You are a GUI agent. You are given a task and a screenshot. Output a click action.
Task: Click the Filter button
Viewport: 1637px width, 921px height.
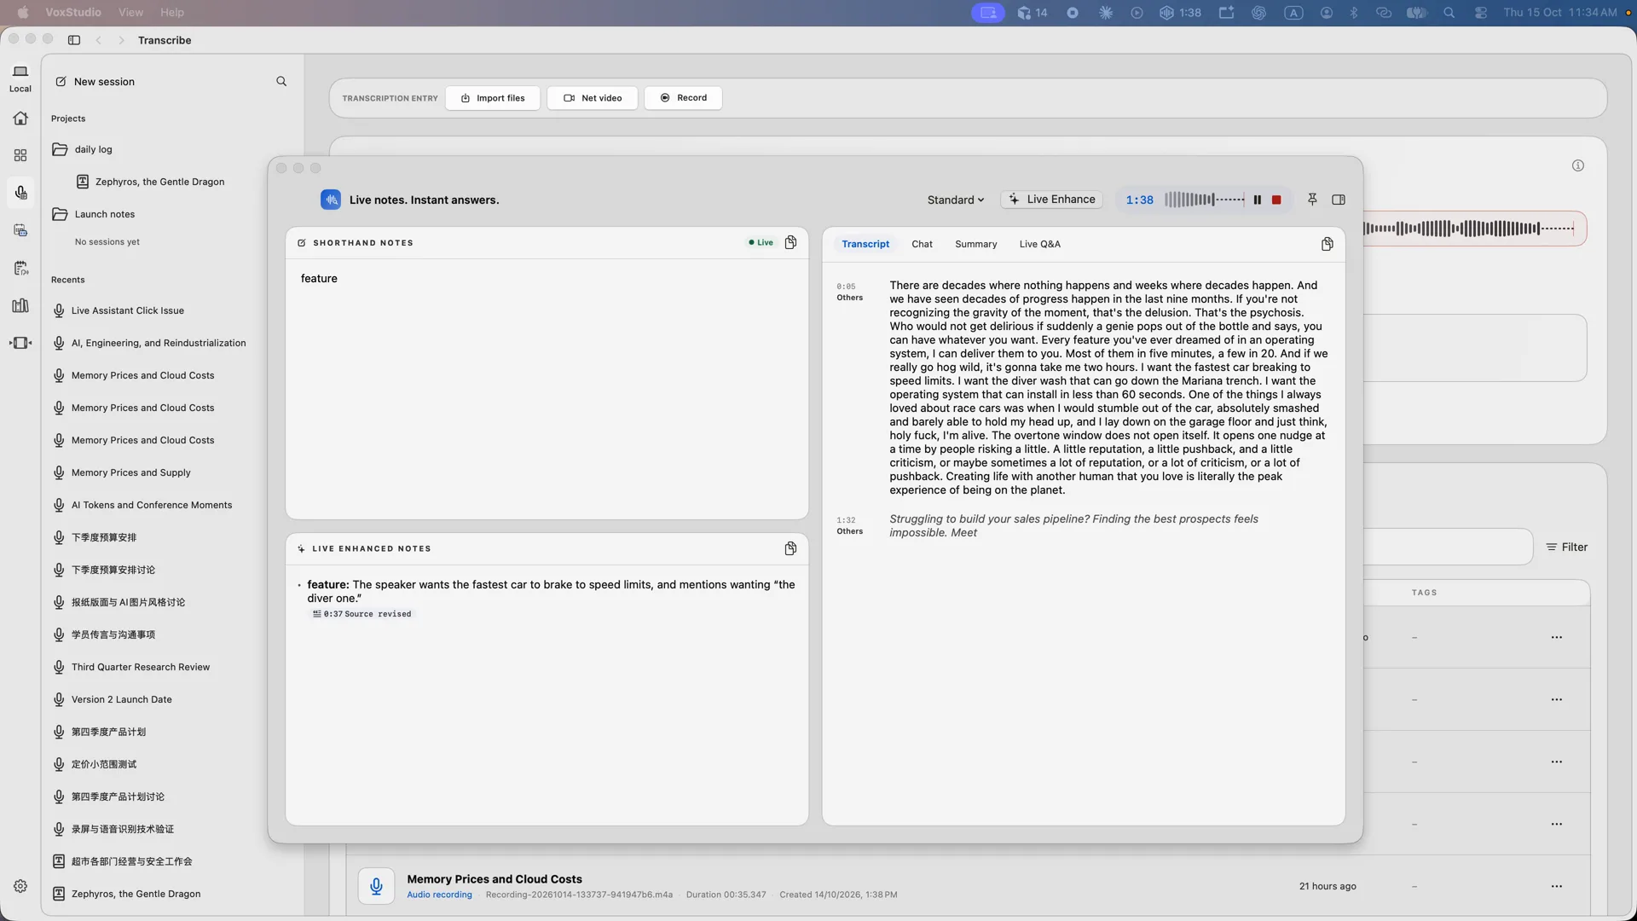click(1567, 547)
